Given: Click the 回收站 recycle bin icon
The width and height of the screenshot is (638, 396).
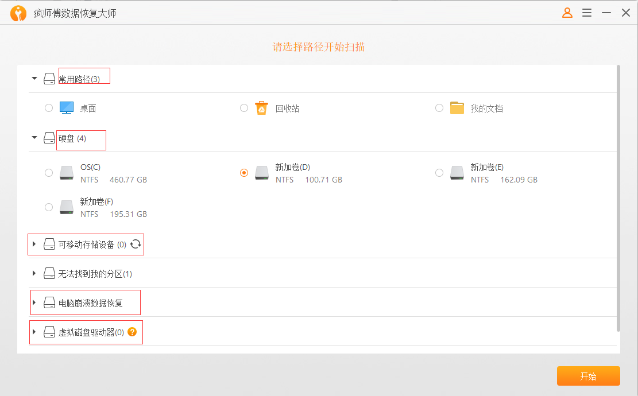Looking at the screenshot, I should 261,107.
